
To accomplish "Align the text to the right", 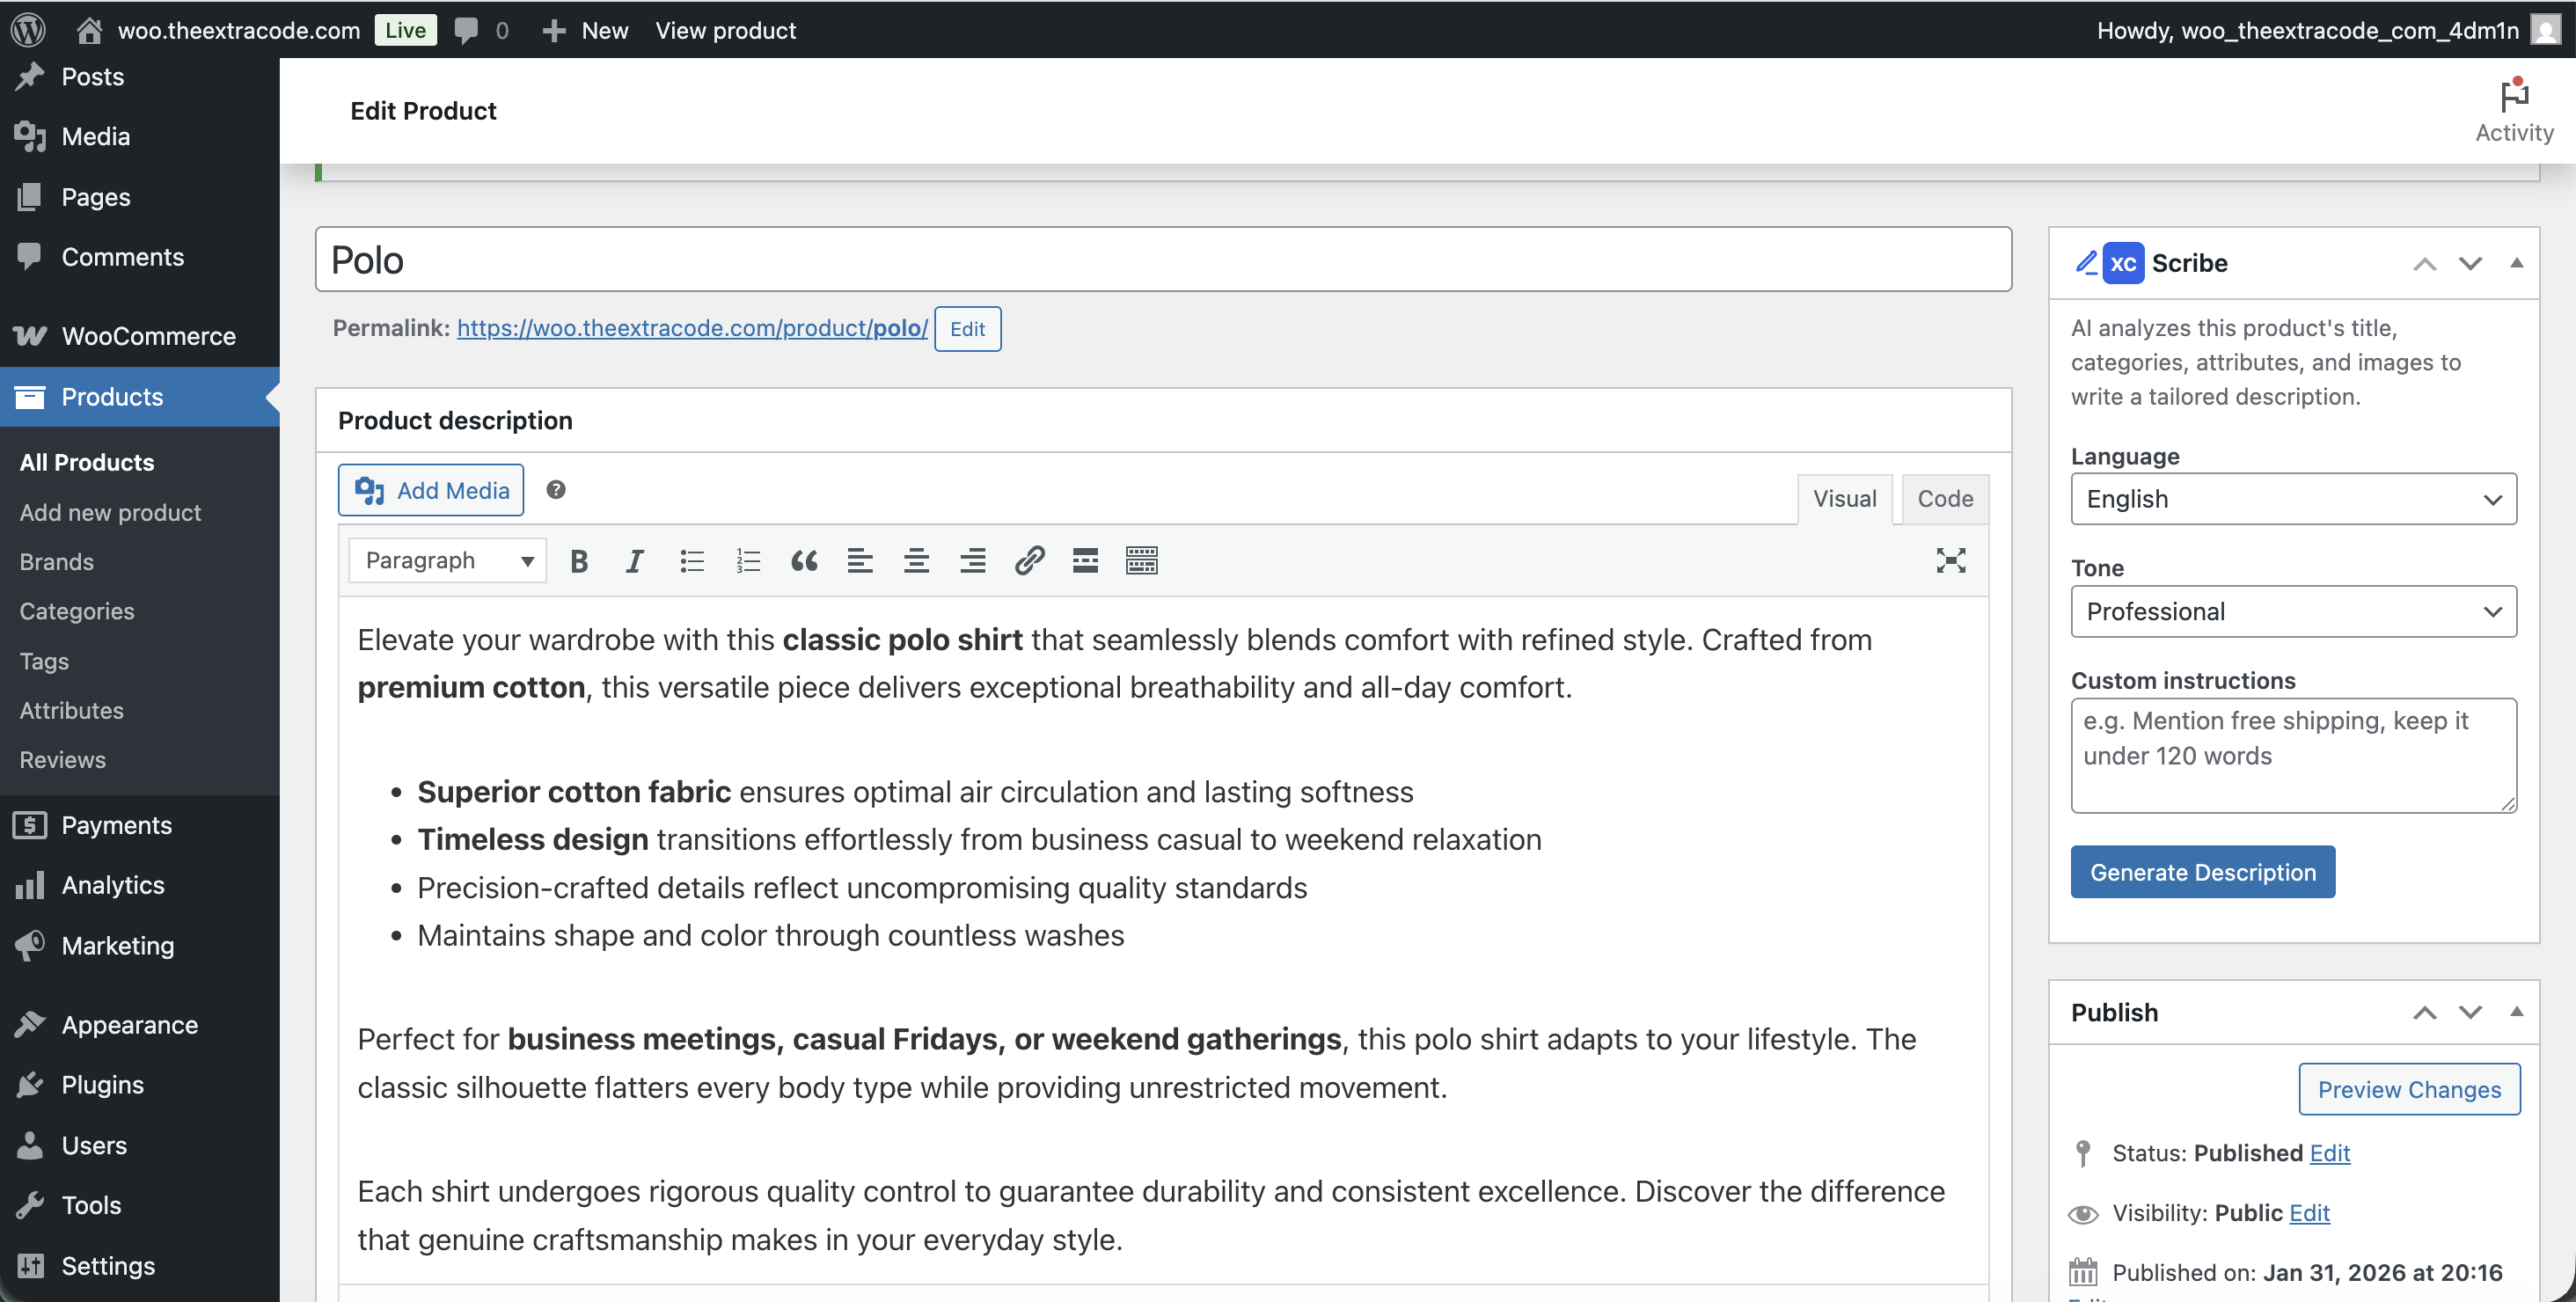I will [x=972, y=560].
